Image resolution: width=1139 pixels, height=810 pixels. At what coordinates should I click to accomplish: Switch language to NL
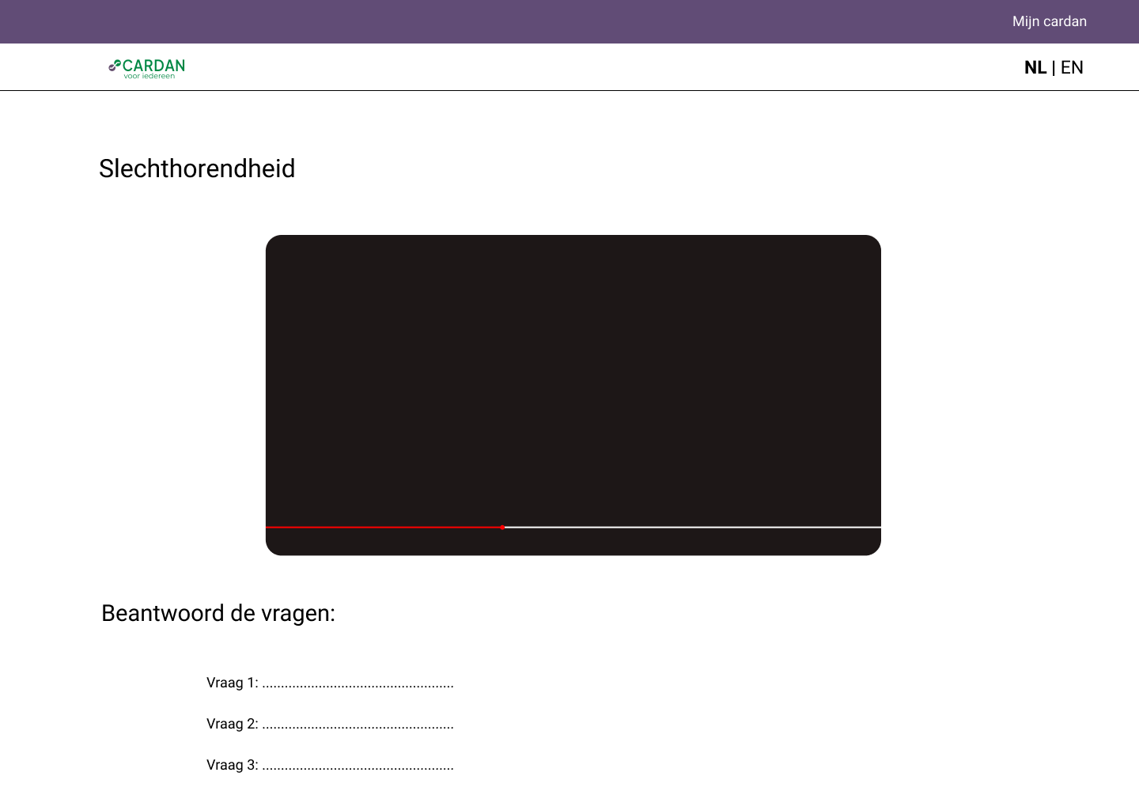1035,68
